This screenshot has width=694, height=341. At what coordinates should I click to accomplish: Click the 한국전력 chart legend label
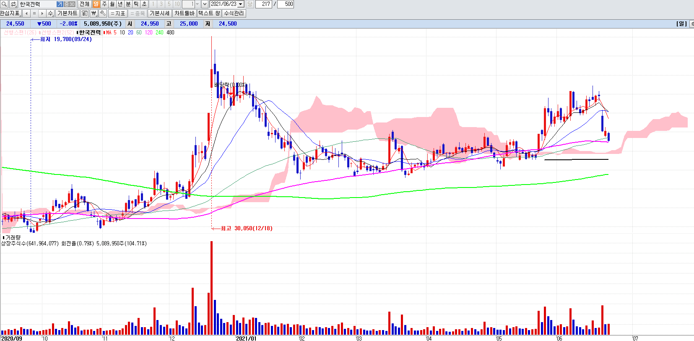point(89,32)
